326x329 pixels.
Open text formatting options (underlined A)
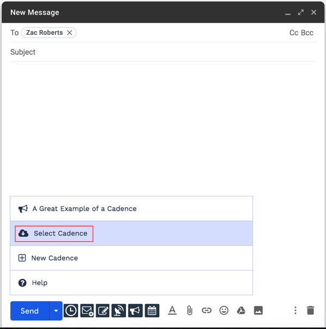172,311
